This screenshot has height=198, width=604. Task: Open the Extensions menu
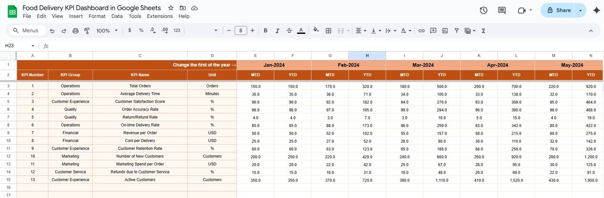point(159,16)
